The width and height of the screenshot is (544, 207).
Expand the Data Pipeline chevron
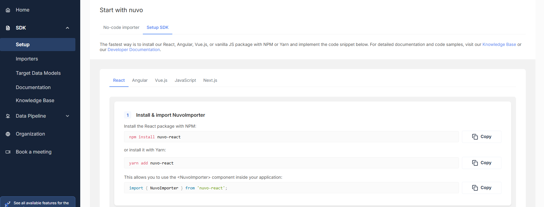[x=67, y=116]
